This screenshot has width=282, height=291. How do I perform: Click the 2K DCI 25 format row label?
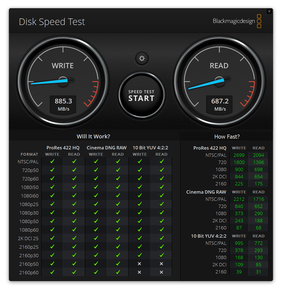coord(28,238)
